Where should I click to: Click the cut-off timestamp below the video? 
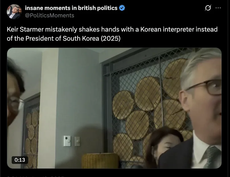[35, 176]
